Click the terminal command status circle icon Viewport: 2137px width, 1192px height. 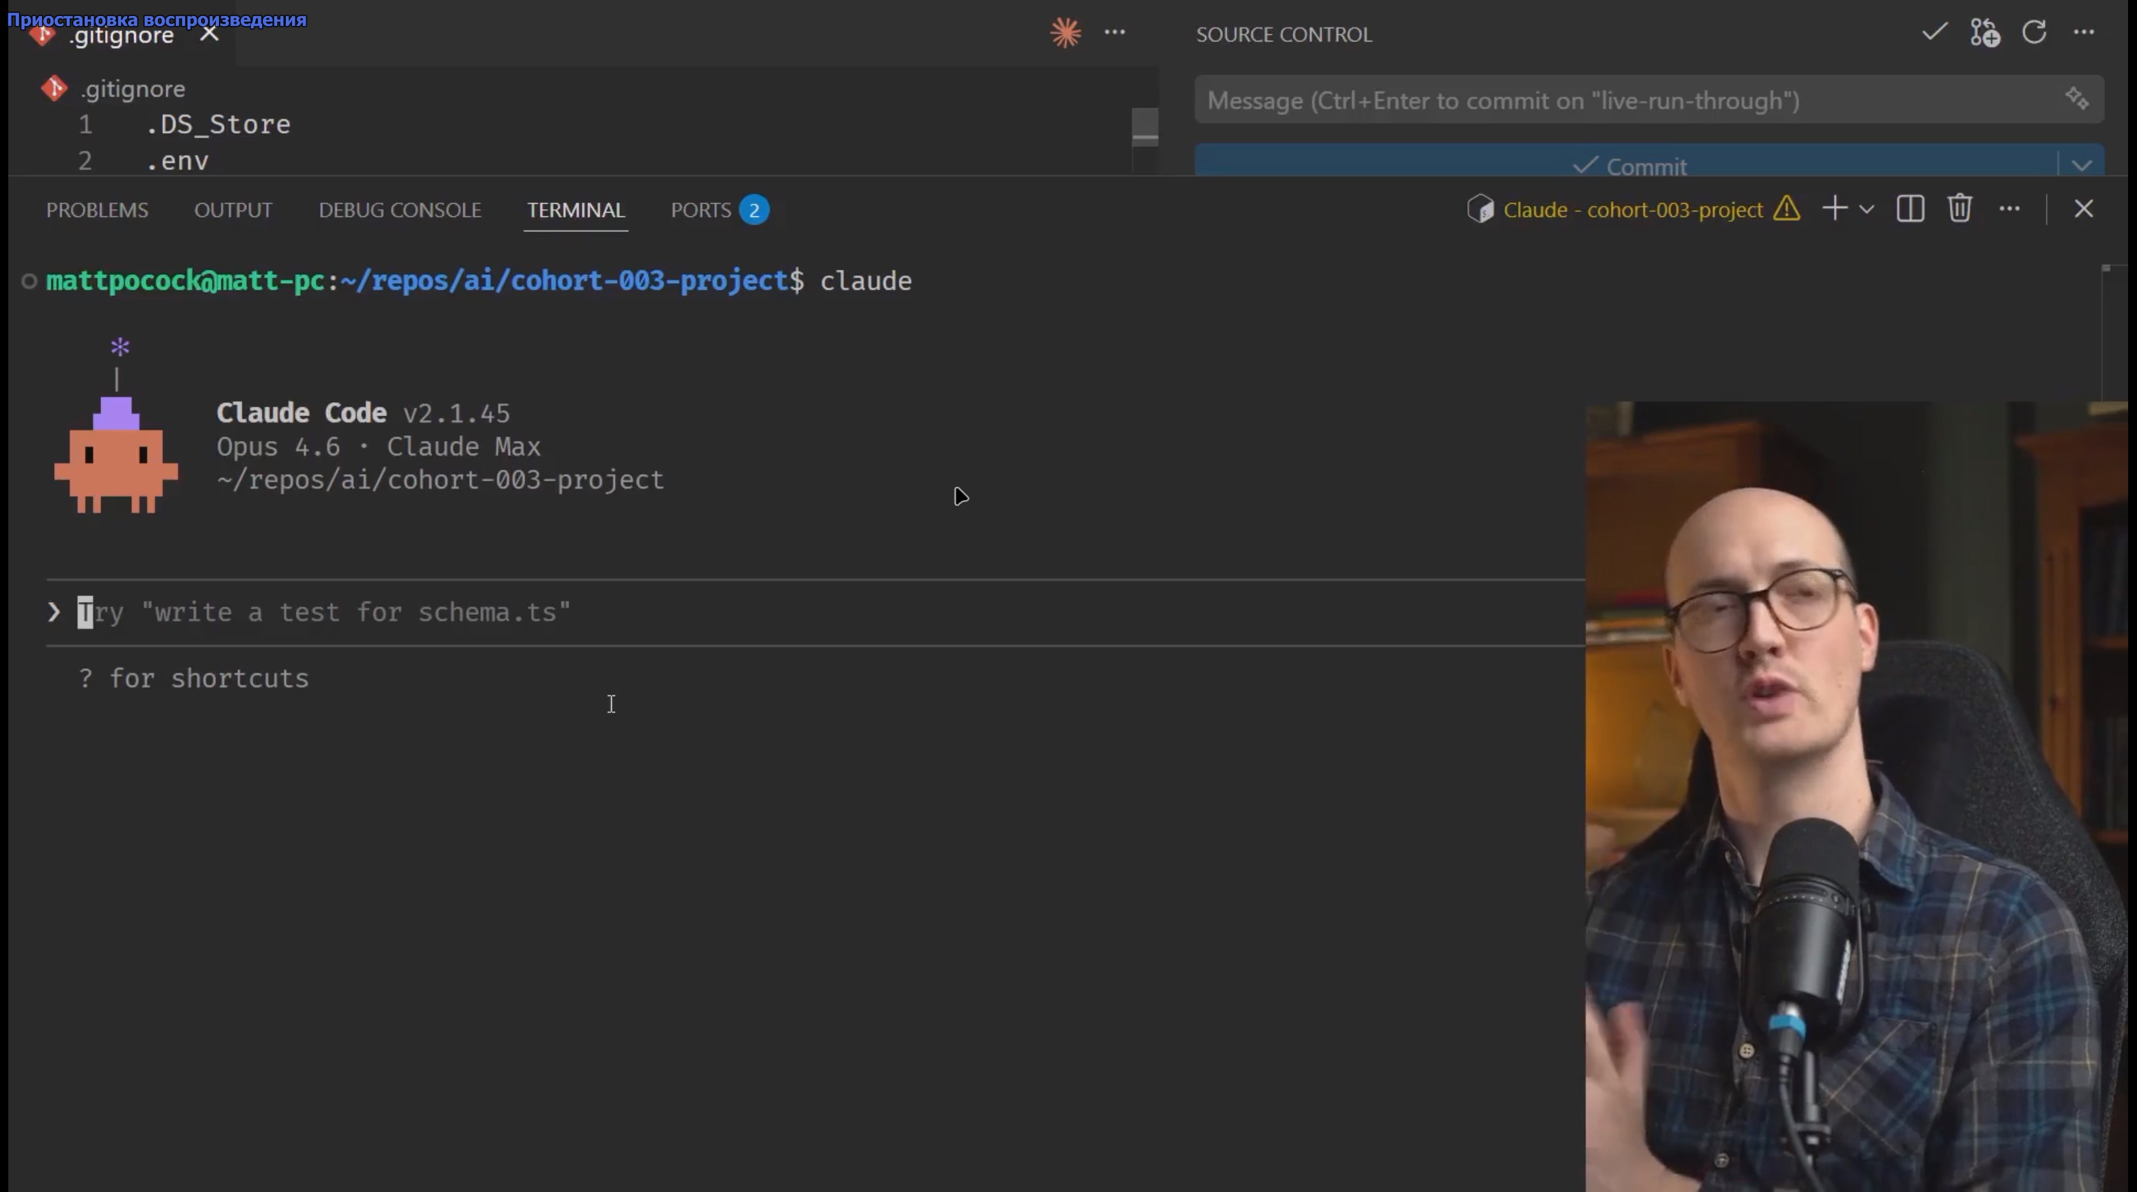(29, 281)
